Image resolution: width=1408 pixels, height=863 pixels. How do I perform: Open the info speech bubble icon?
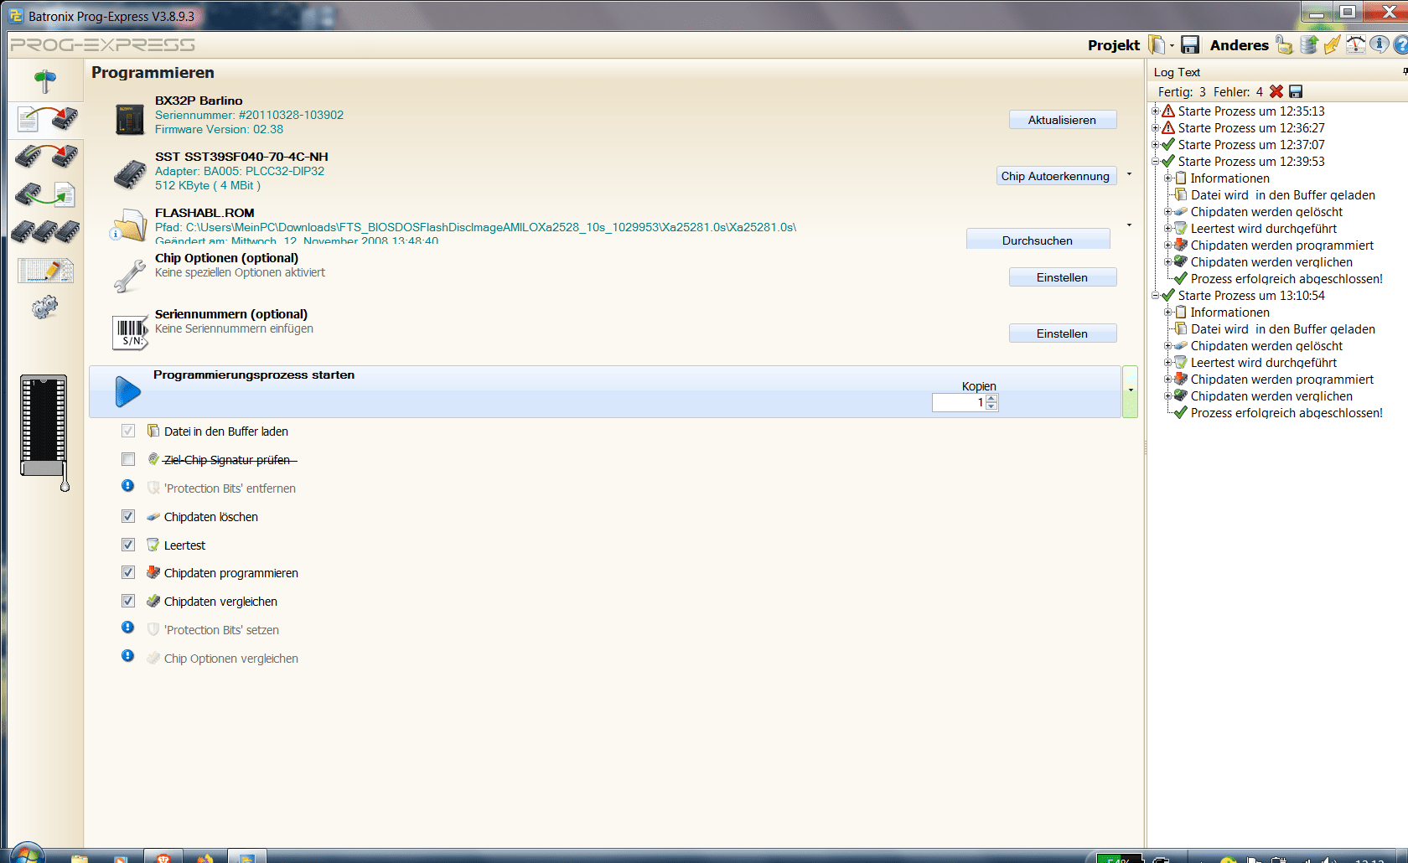(1379, 44)
